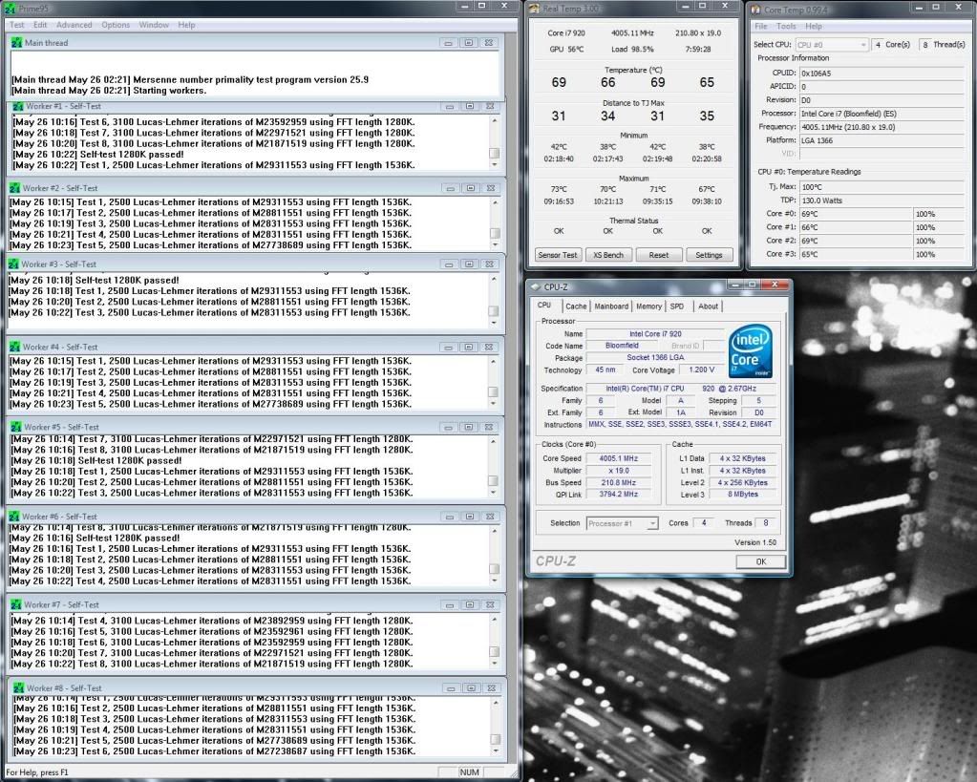Image resolution: width=977 pixels, height=782 pixels.
Task: Click the Worker #5 Self-Test window icon
Action: [16, 428]
